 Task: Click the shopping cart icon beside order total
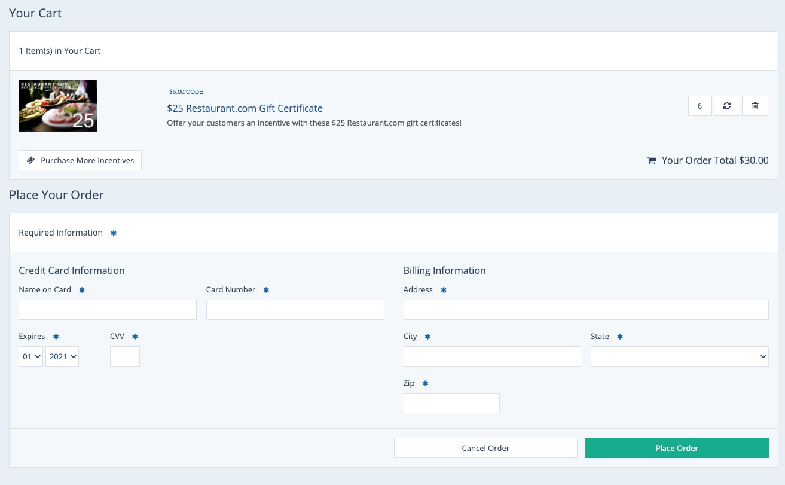tap(652, 161)
